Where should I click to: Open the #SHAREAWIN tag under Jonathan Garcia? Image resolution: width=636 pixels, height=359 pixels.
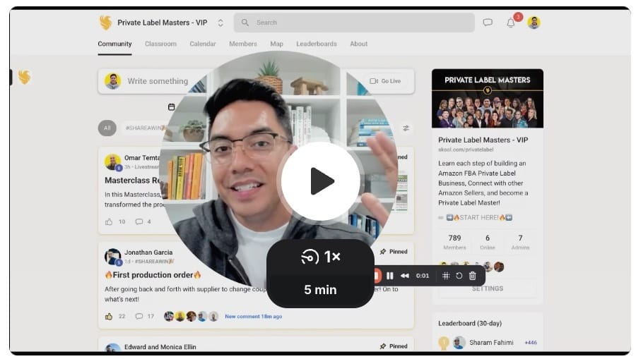click(x=154, y=262)
